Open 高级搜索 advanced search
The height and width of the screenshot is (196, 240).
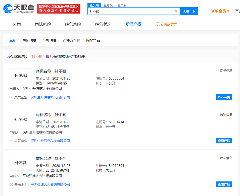[x=169, y=24]
